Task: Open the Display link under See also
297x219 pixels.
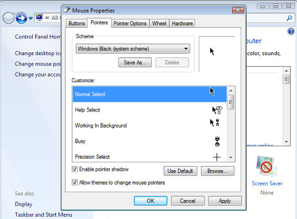Action: tap(24, 204)
